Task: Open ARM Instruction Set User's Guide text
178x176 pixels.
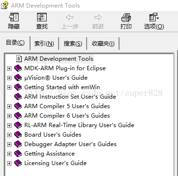Action: [x=70, y=97]
